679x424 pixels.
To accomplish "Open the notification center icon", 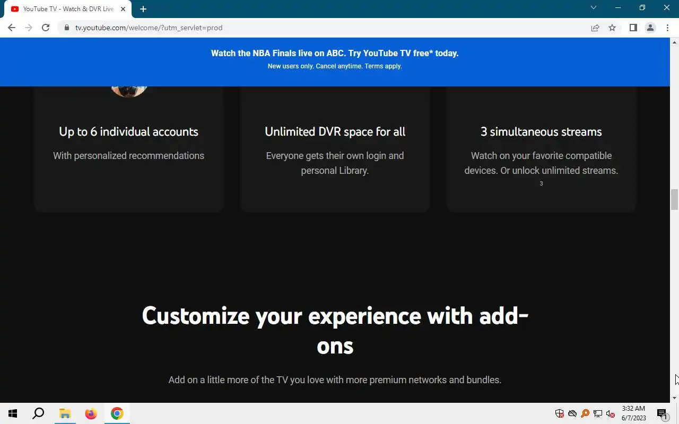I will tap(662, 413).
